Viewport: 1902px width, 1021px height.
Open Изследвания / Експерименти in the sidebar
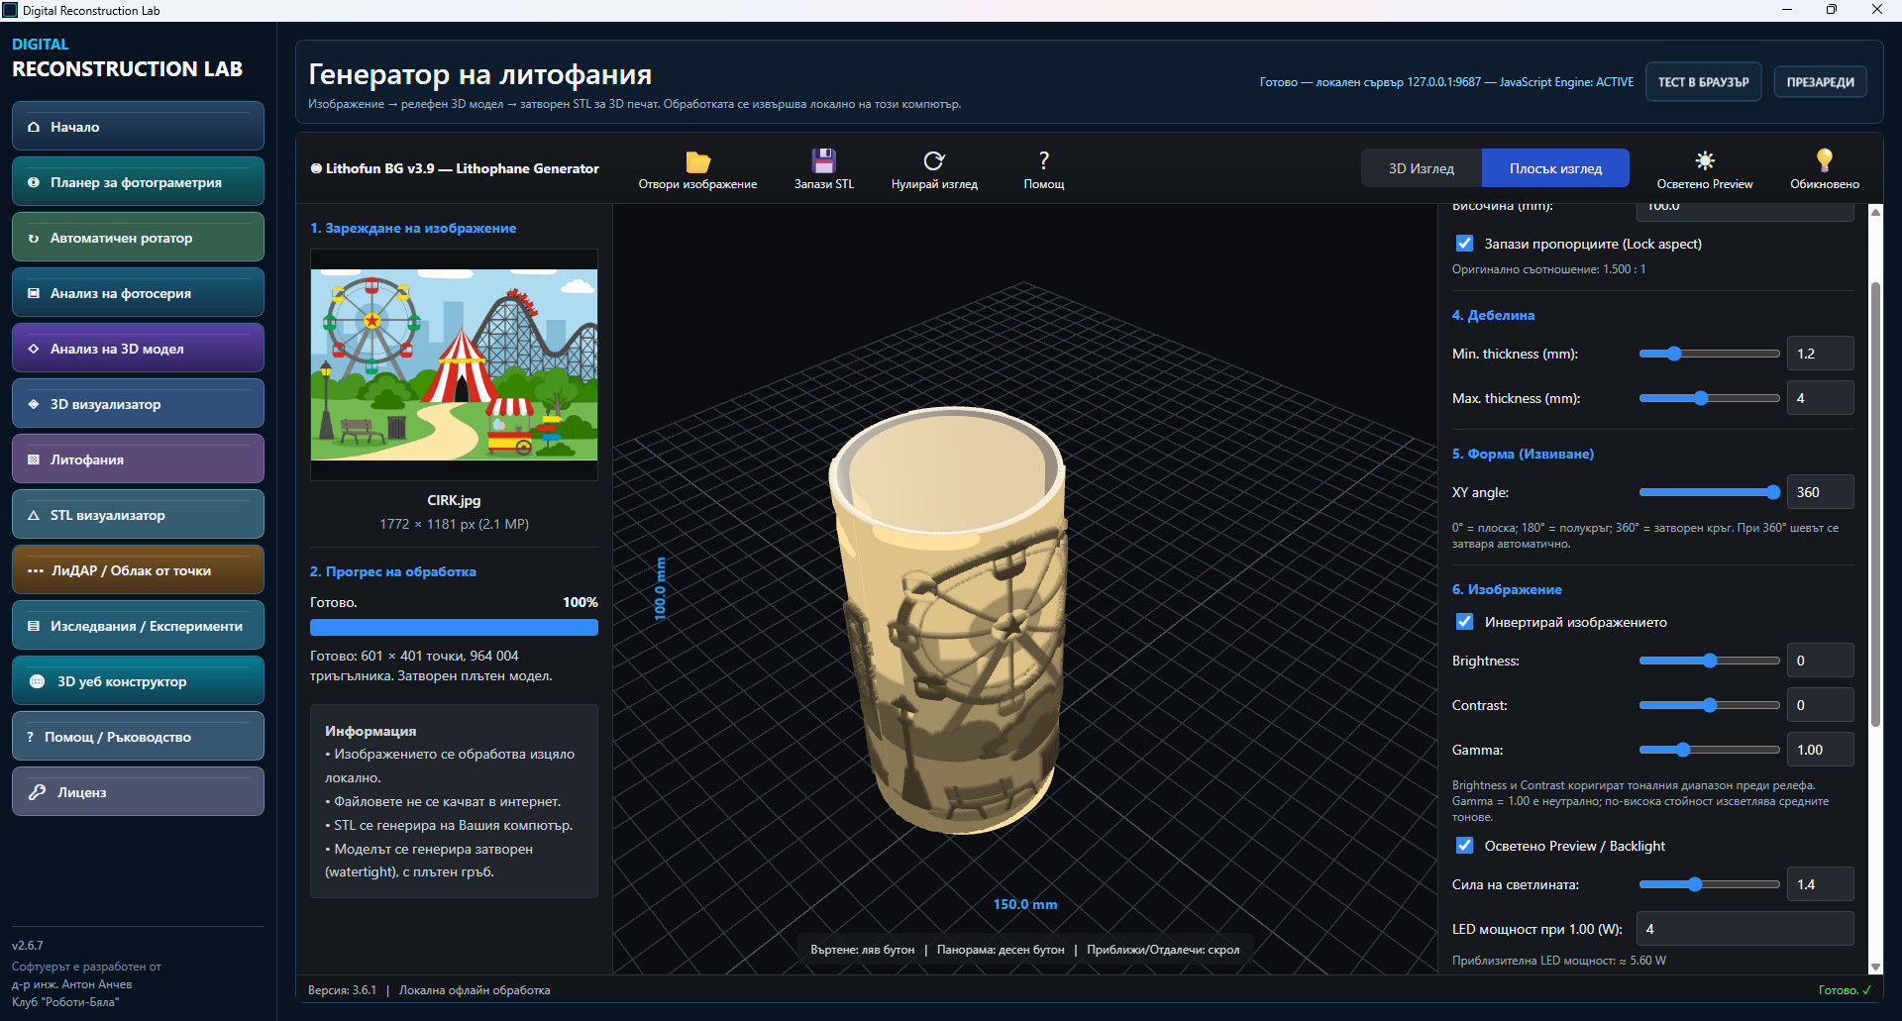coord(138,626)
